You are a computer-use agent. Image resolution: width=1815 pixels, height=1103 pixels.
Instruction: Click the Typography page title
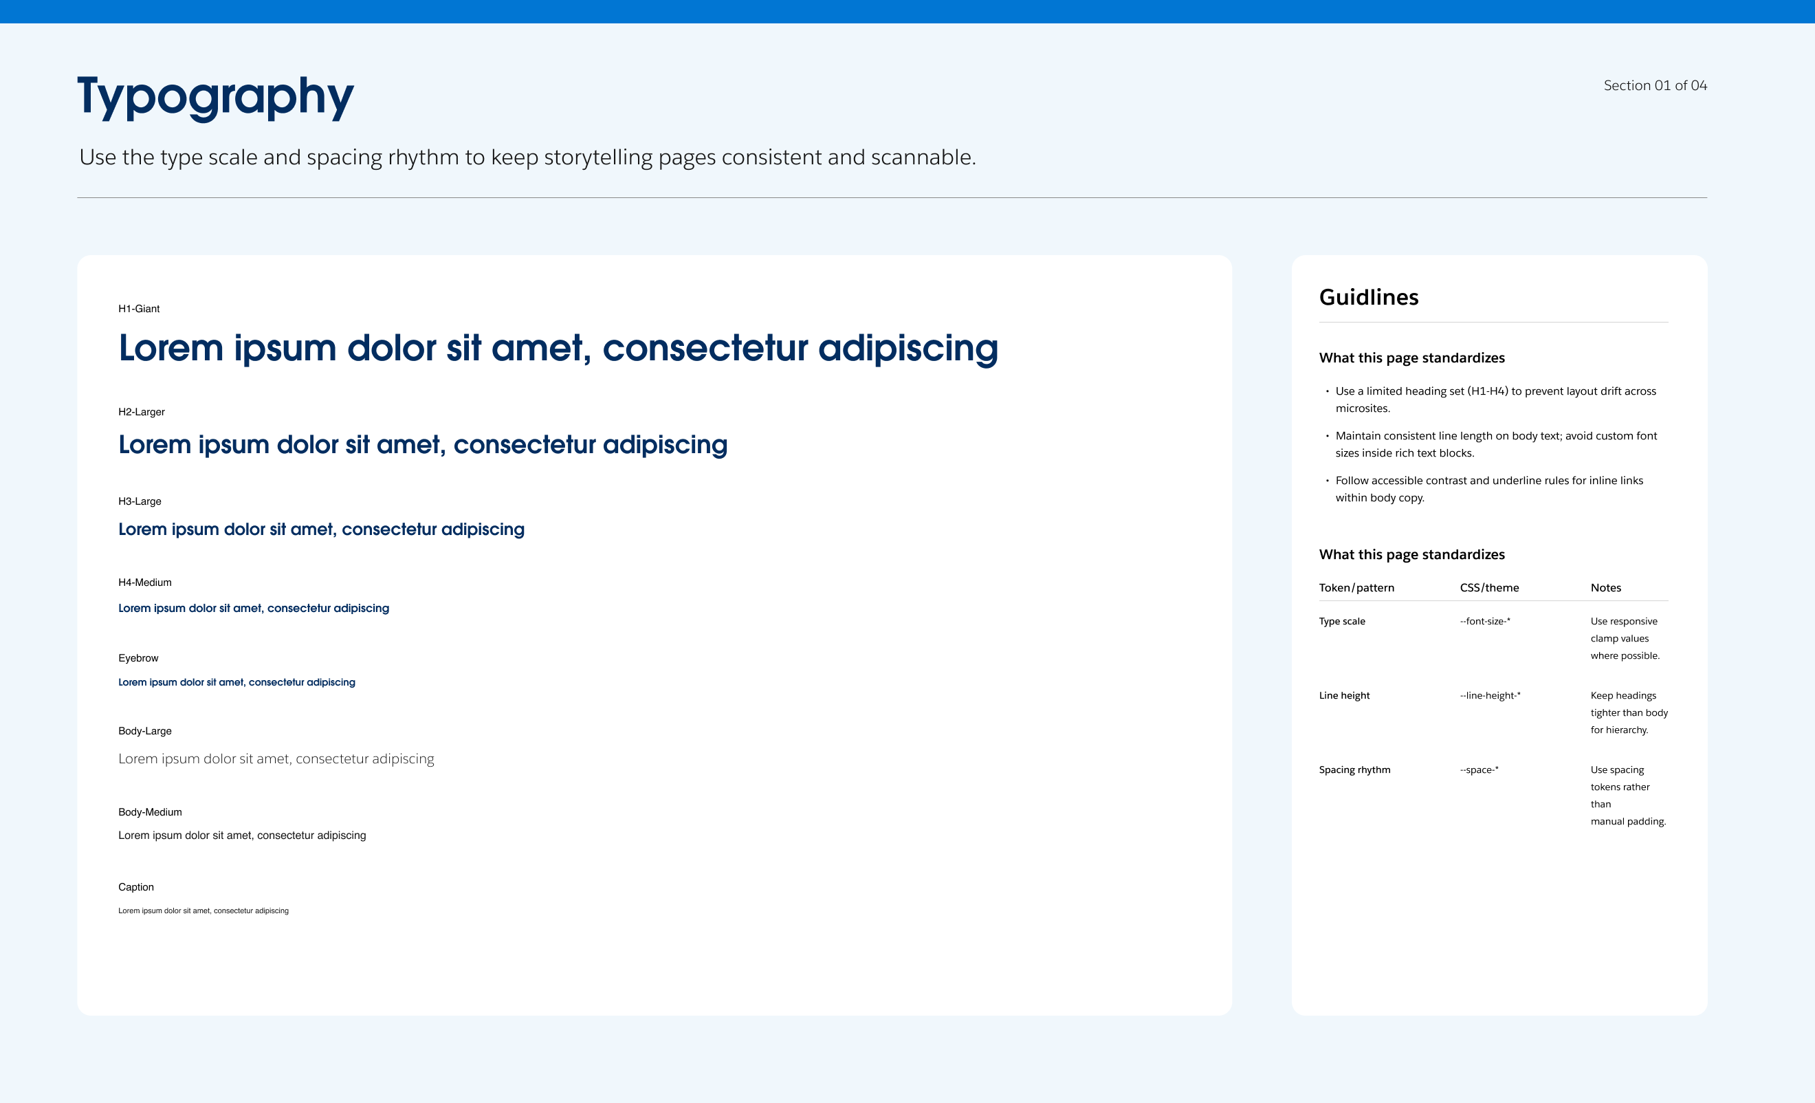click(x=215, y=96)
